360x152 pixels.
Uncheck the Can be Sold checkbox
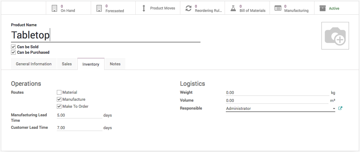tap(13, 47)
